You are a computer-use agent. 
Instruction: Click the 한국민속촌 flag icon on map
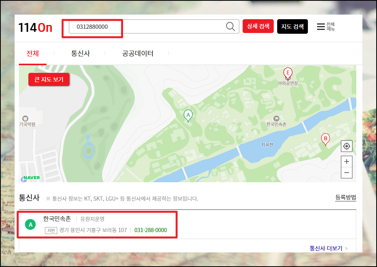click(x=276, y=118)
